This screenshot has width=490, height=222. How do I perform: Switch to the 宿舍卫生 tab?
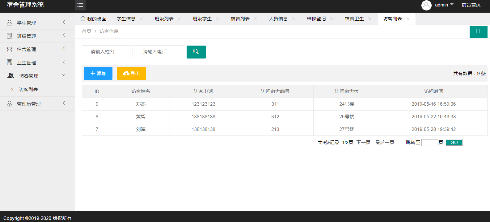(354, 19)
